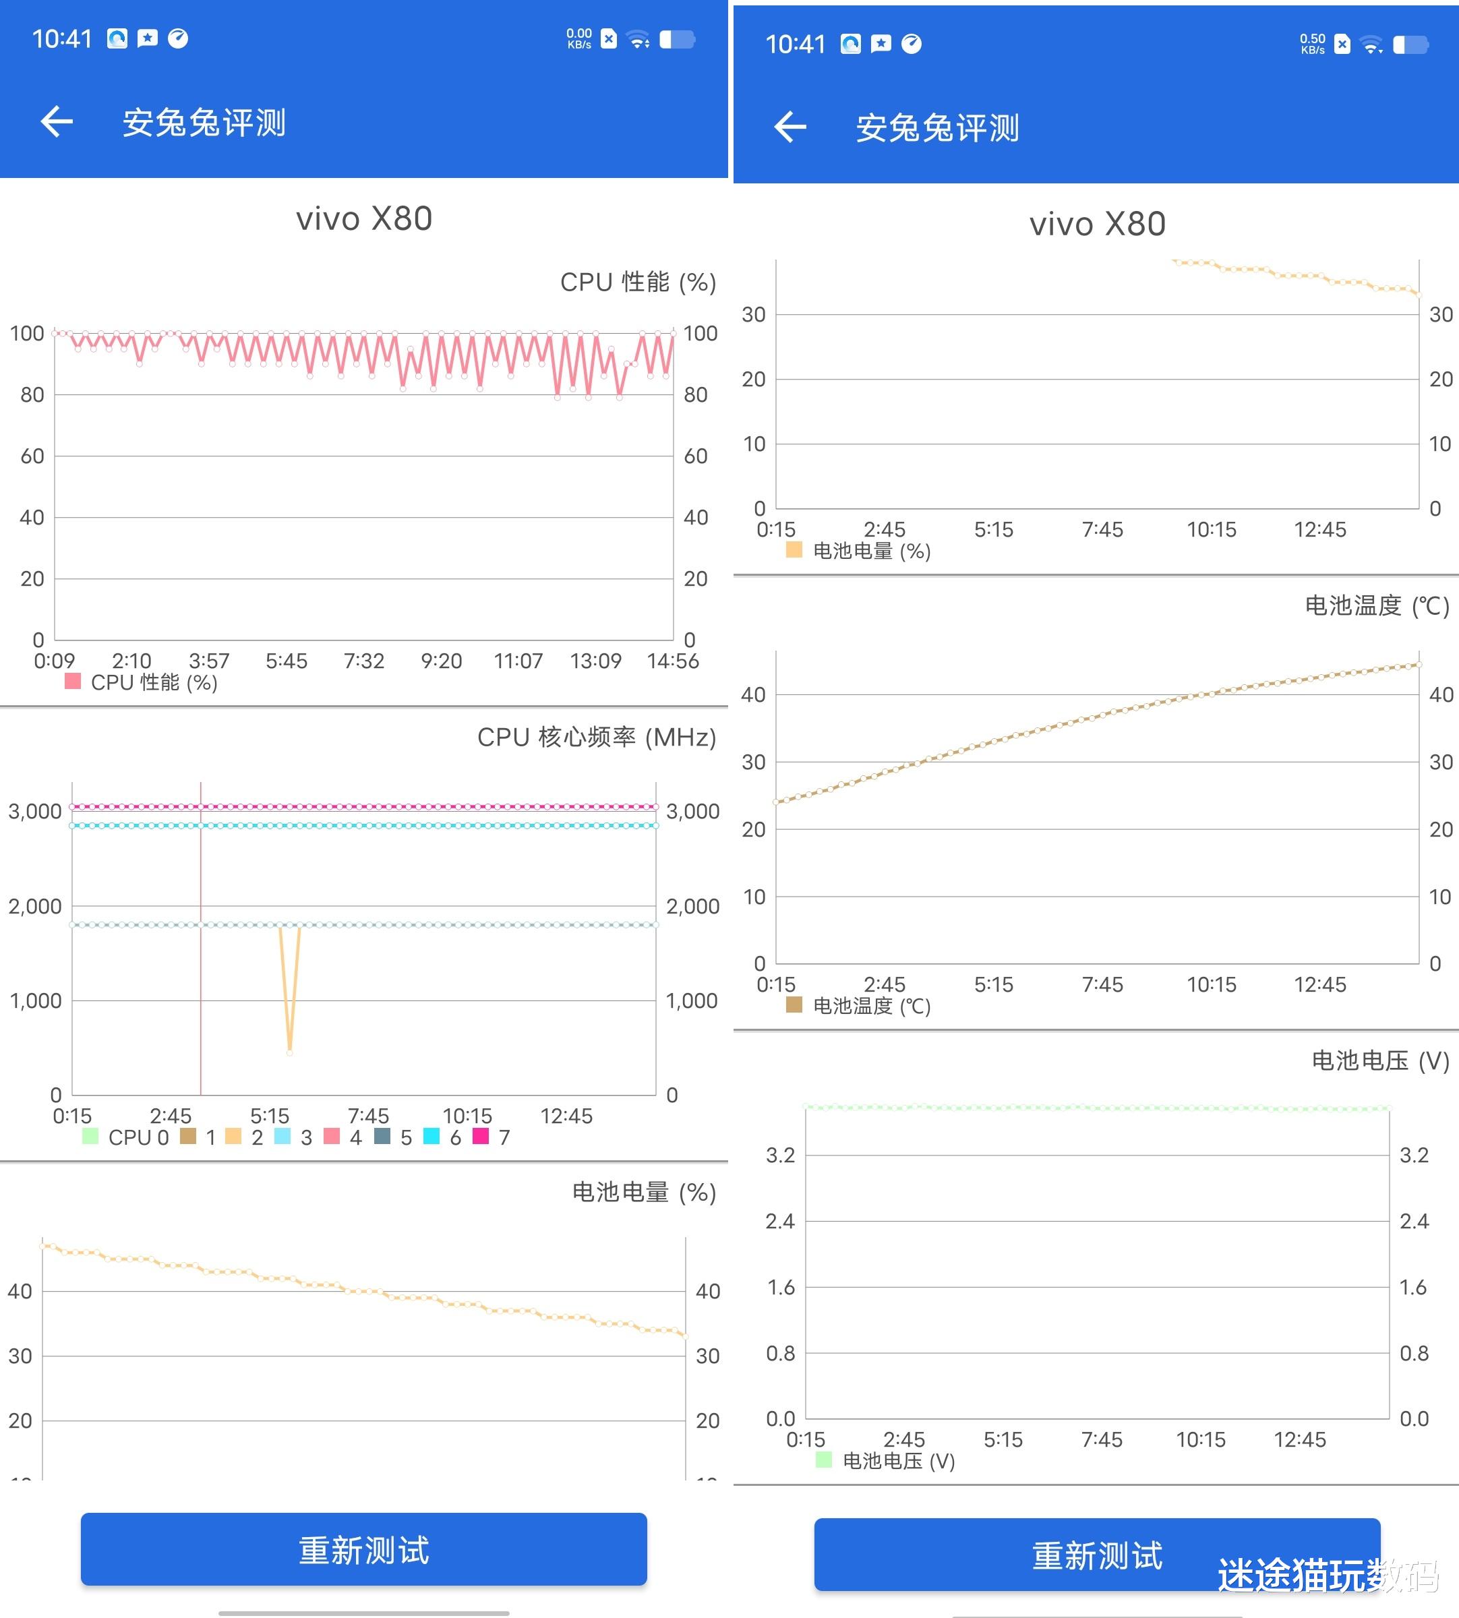The height and width of the screenshot is (1618, 1459).
Task: Tap the first blue app notification icon in the right status bar
Action: [851, 44]
